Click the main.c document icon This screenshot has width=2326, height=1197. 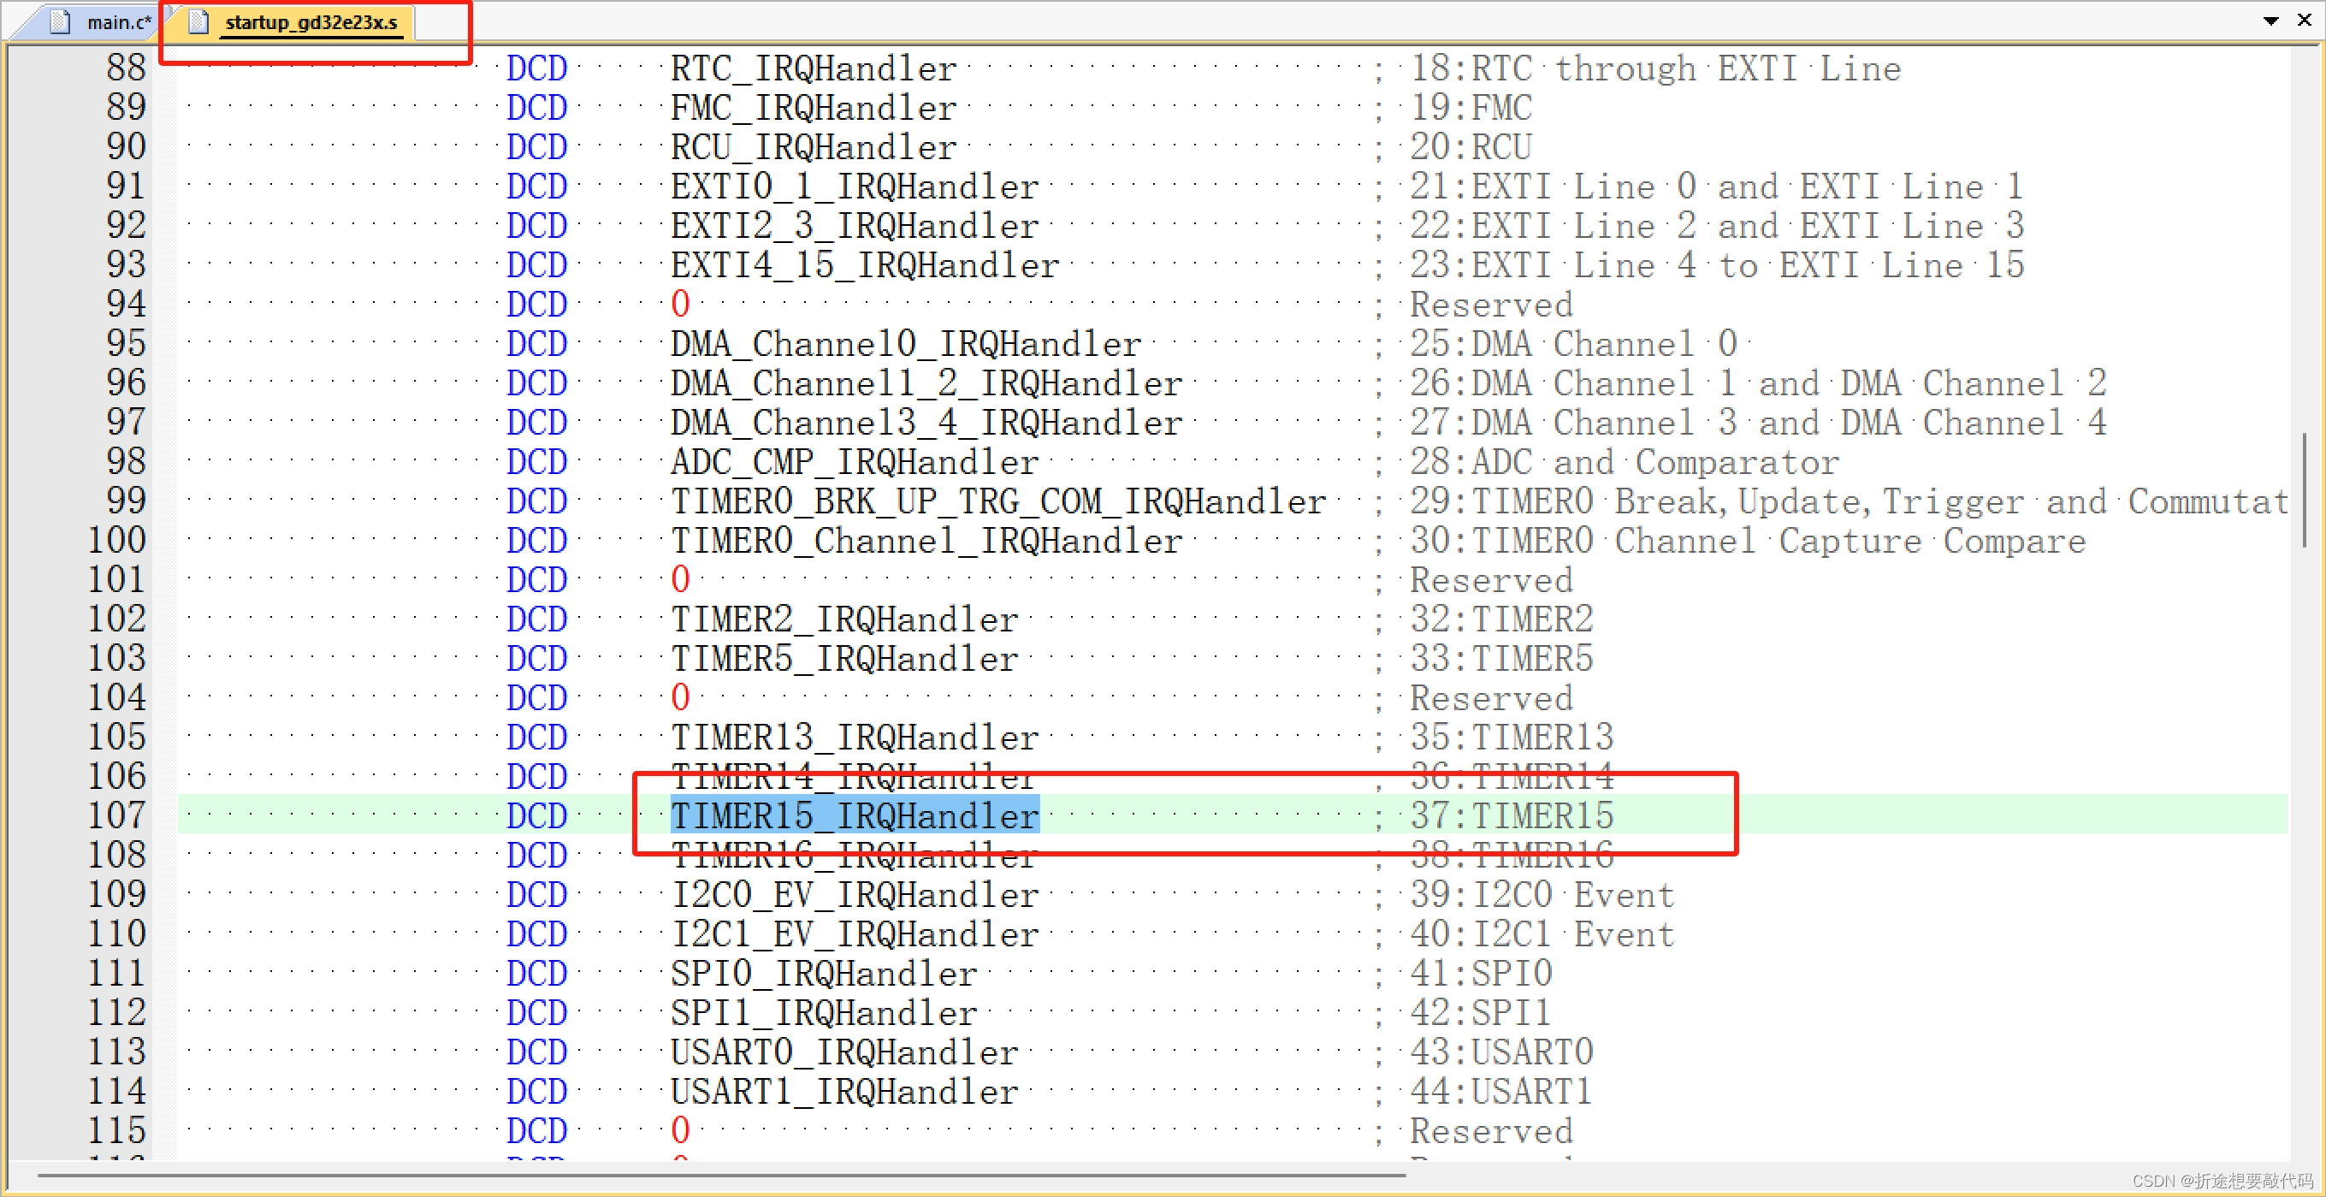[x=62, y=21]
